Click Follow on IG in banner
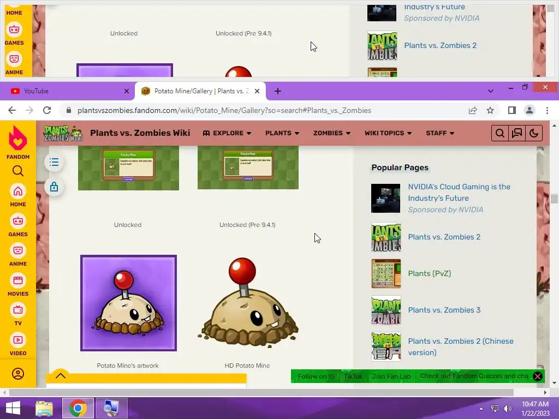 (316, 376)
